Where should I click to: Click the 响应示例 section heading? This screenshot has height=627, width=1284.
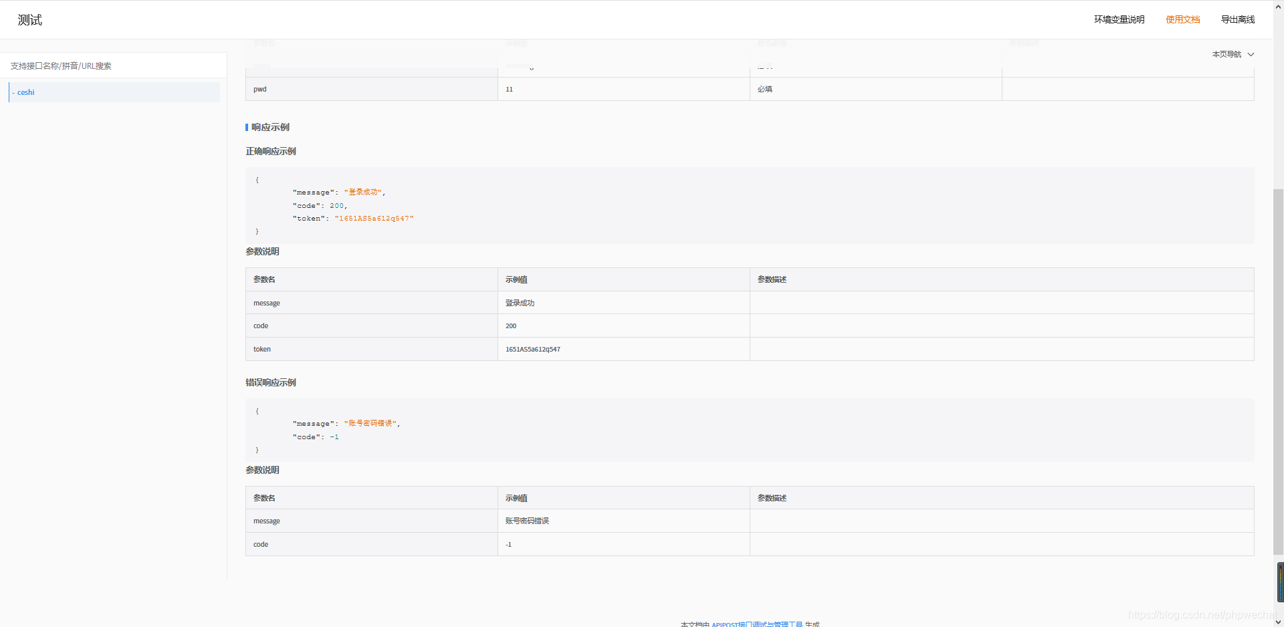270,127
